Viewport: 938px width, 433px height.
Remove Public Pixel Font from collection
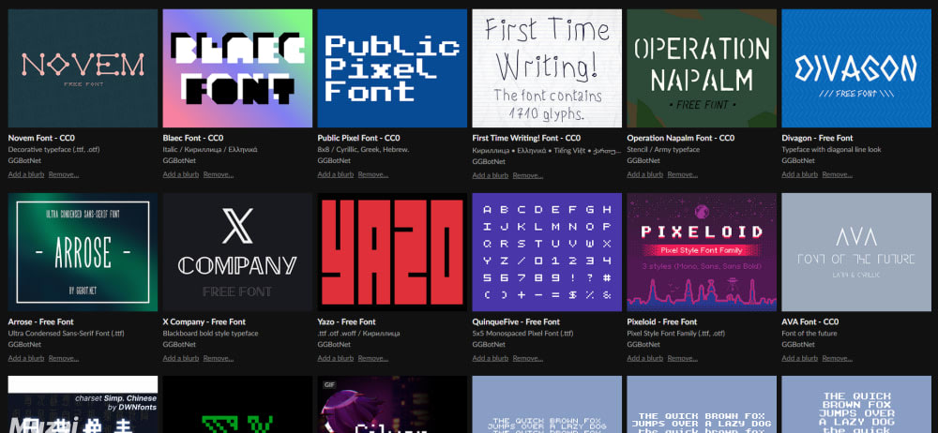pos(373,174)
